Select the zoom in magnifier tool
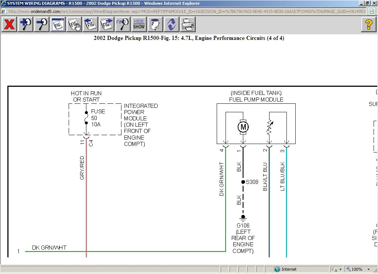 [x=25, y=25]
